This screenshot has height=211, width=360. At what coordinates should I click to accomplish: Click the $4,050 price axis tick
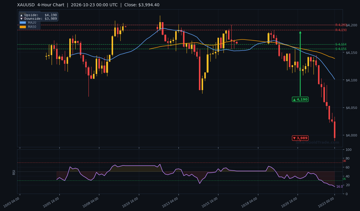pyautogui.click(x=351, y=108)
